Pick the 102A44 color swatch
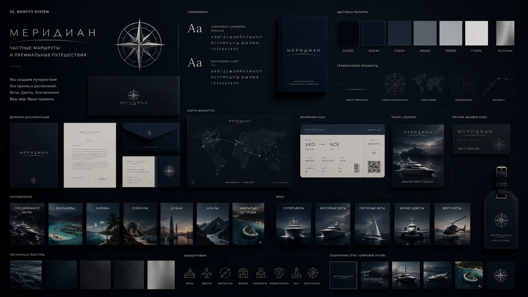 click(374, 33)
